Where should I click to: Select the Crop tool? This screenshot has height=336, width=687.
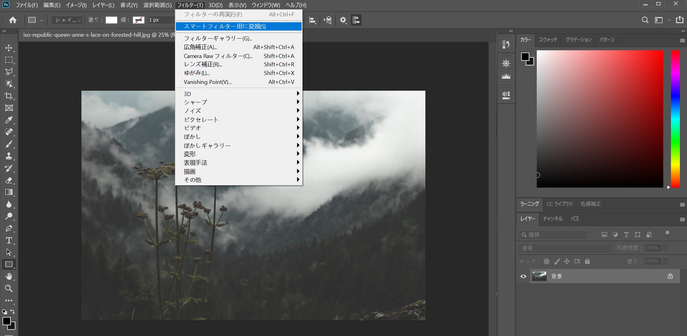coord(9,96)
